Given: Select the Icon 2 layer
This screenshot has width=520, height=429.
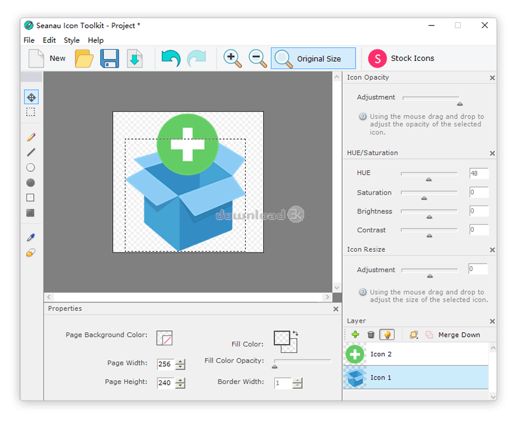Looking at the screenshot, I should tap(416, 354).
